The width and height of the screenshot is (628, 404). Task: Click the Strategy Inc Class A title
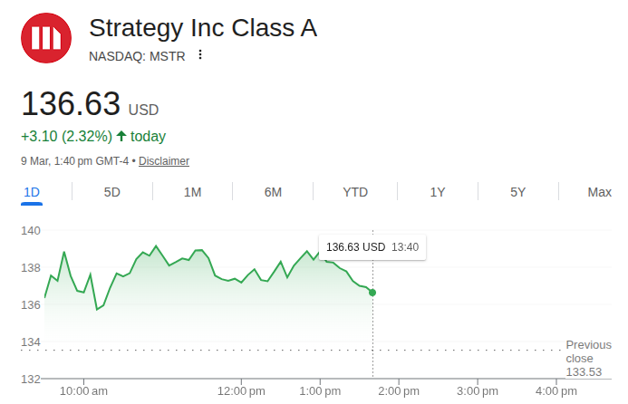(203, 28)
